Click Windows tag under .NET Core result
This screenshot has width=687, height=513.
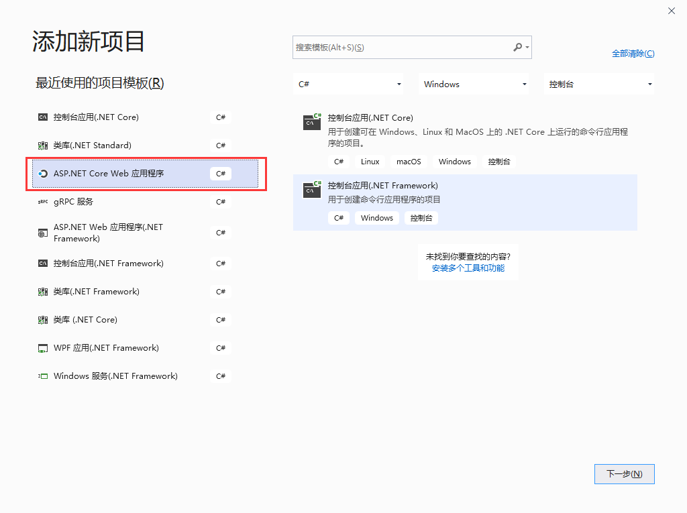coord(454,162)
